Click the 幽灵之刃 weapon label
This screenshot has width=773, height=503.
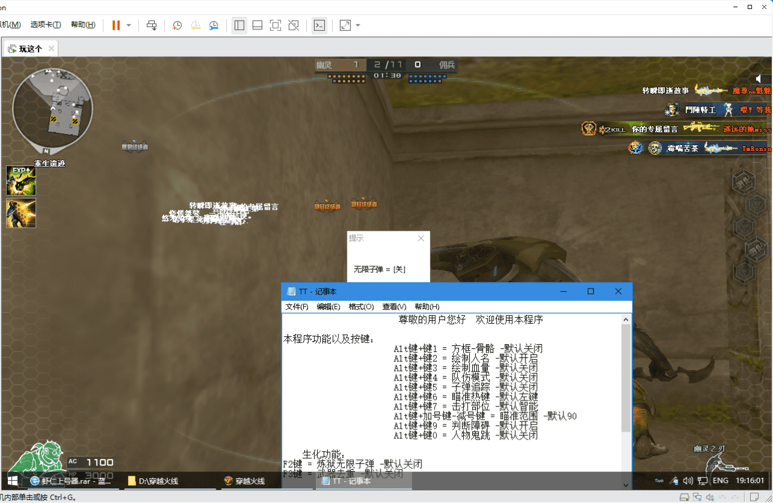click(709, 449)
